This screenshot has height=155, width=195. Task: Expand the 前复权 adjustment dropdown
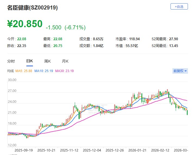click(x=180, y=71)
